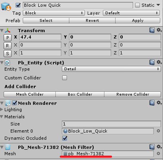
Task: Click the prefab Apply button
Action: (138, 21)
